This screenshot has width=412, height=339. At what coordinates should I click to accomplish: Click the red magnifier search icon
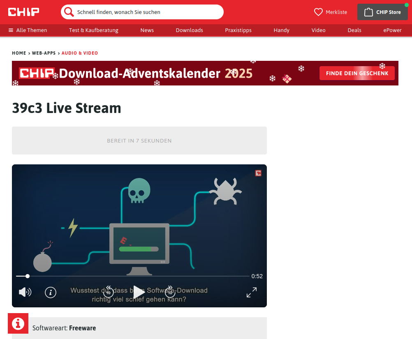[x=69, y=12]
